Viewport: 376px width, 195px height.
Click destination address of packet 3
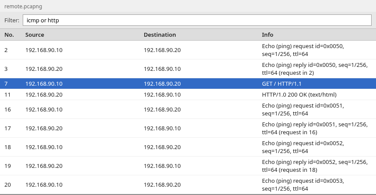[x=162, y=69]
